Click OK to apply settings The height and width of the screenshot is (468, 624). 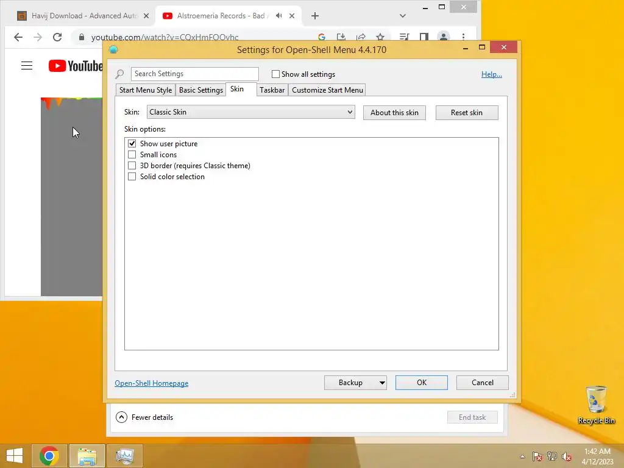(x=422, y=383)
